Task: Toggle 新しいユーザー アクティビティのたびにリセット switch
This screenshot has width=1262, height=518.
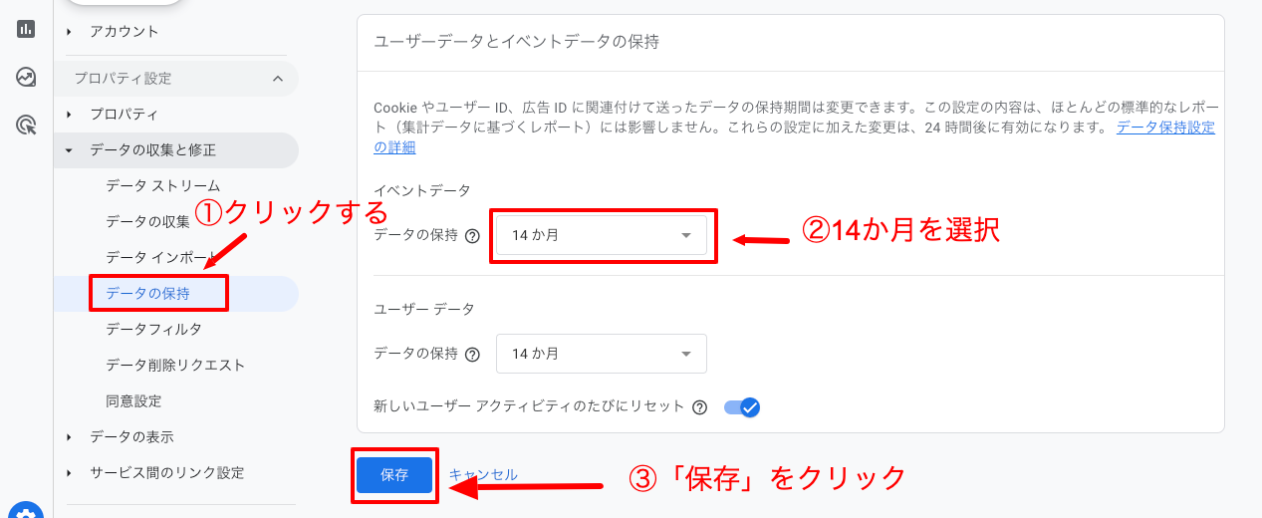Action: [741, 407]
